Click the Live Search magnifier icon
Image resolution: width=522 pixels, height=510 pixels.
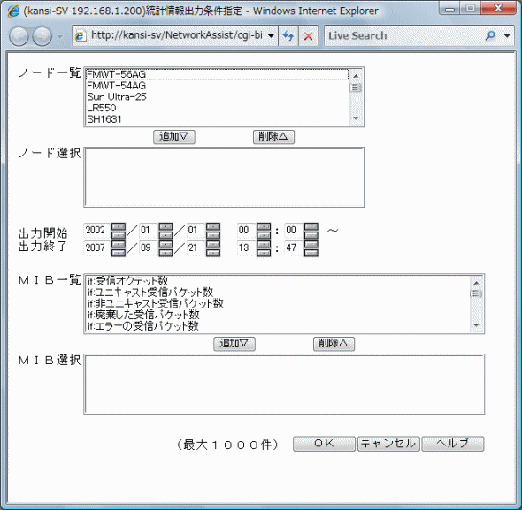coord(490,35)
